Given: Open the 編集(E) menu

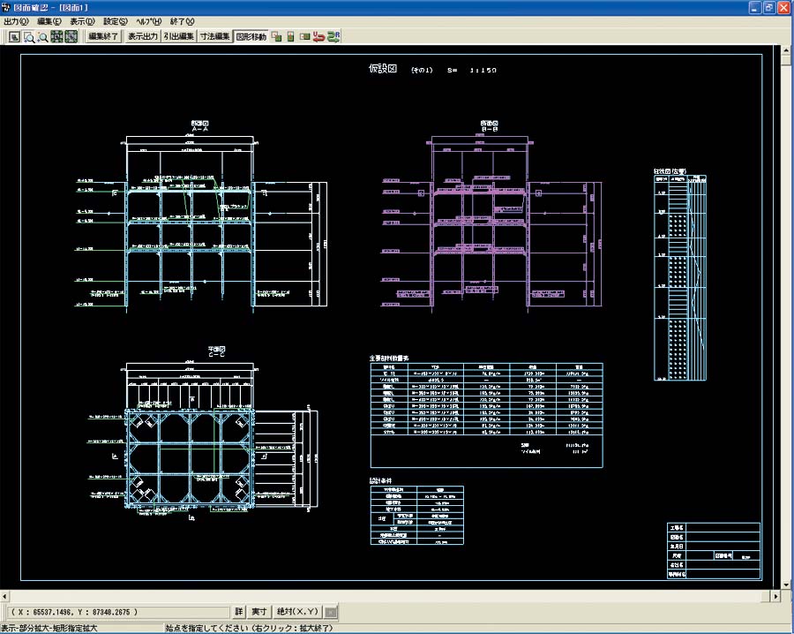Looking at the screenshot, I should coord(49,21).
